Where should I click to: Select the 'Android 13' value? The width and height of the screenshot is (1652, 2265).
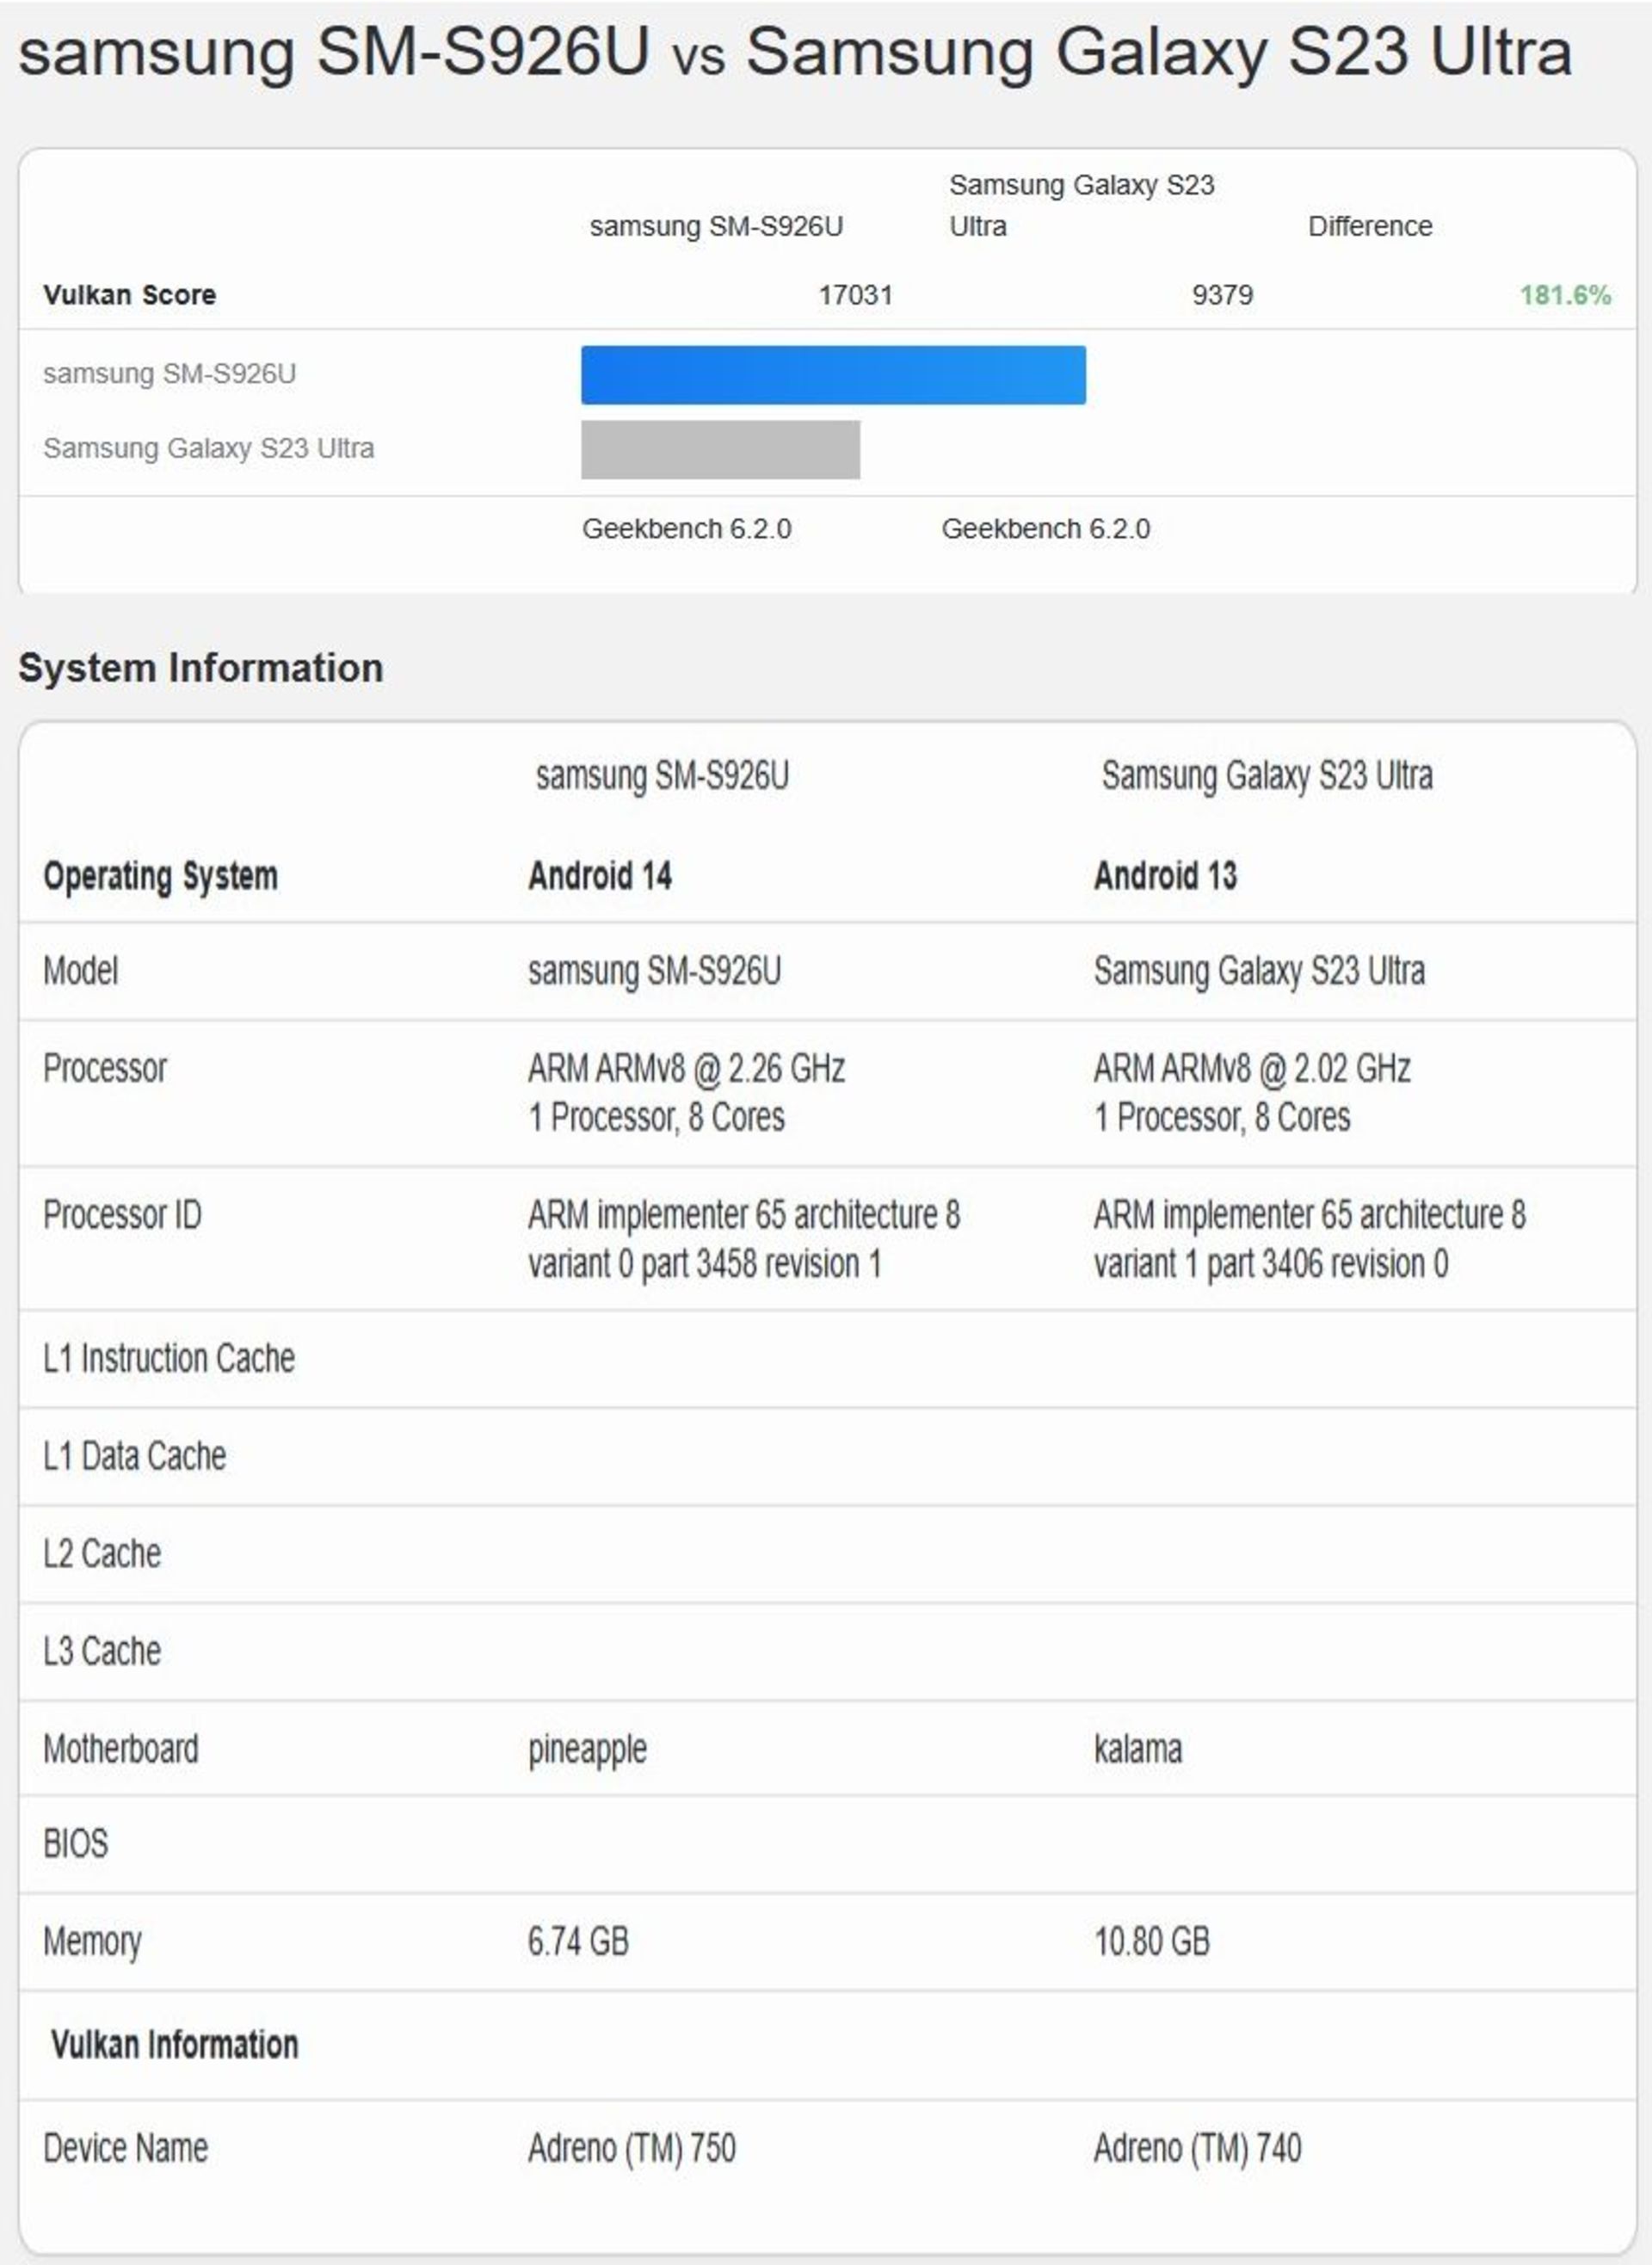point(1165,876)
